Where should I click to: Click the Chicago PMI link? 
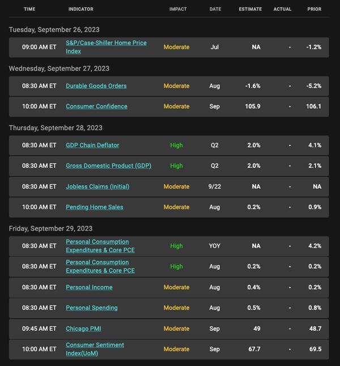point(83,329)
